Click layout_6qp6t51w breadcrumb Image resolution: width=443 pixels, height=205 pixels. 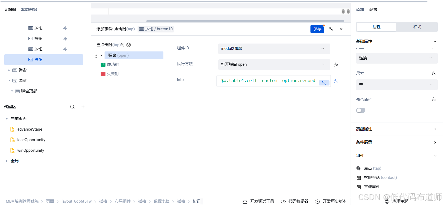pyautogui.click(x=77, y=201)
